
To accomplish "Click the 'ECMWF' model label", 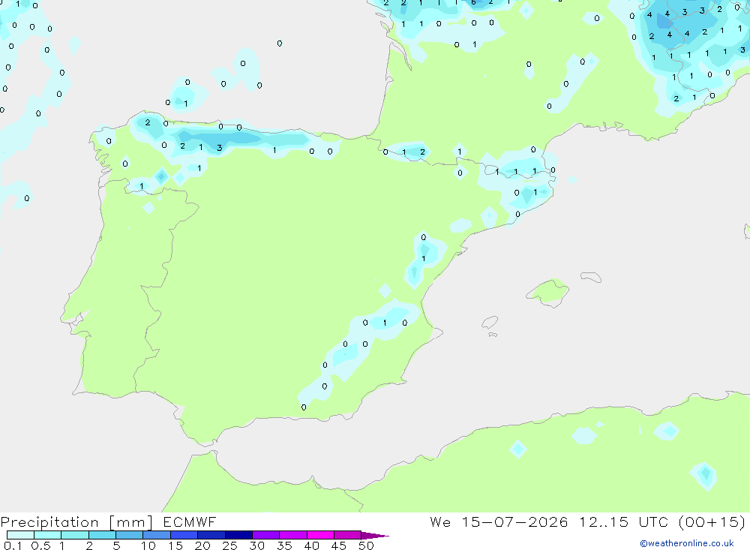I will pos(190,522).
